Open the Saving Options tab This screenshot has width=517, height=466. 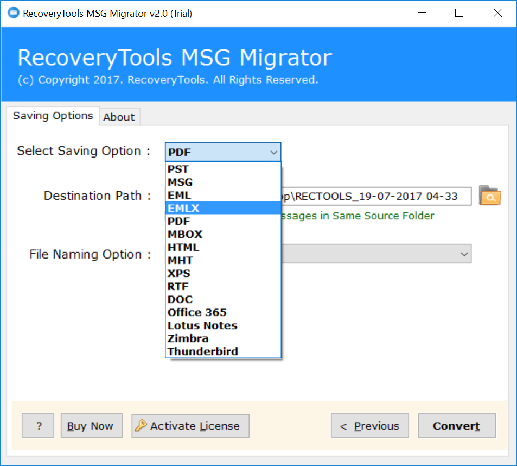point(53,116)
